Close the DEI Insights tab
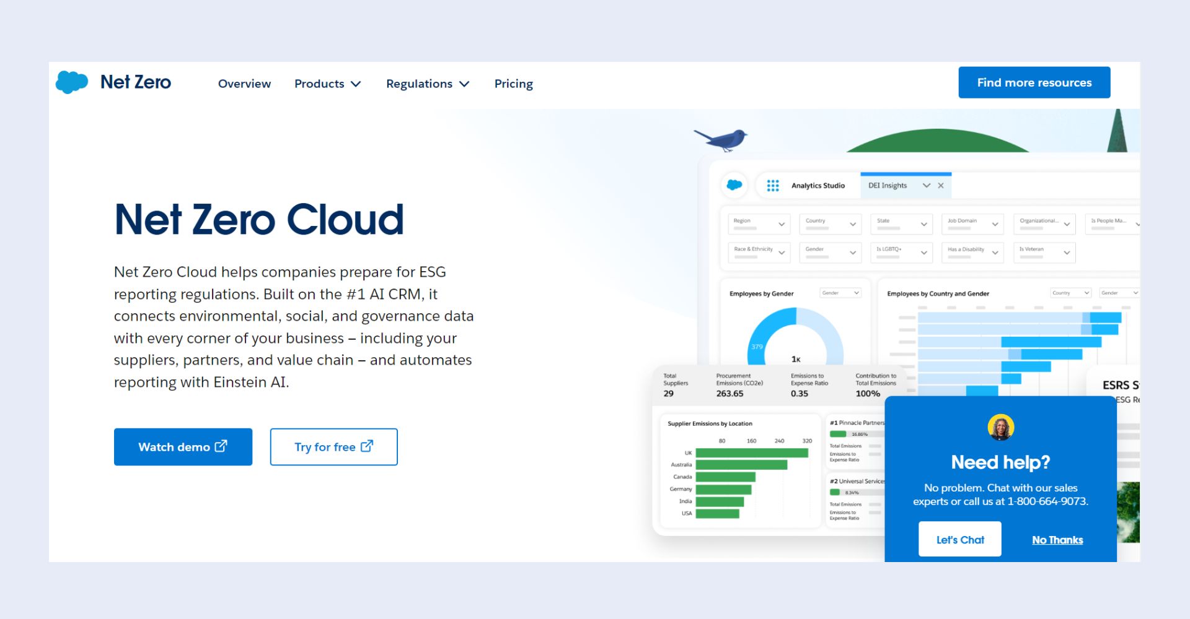 941,186
